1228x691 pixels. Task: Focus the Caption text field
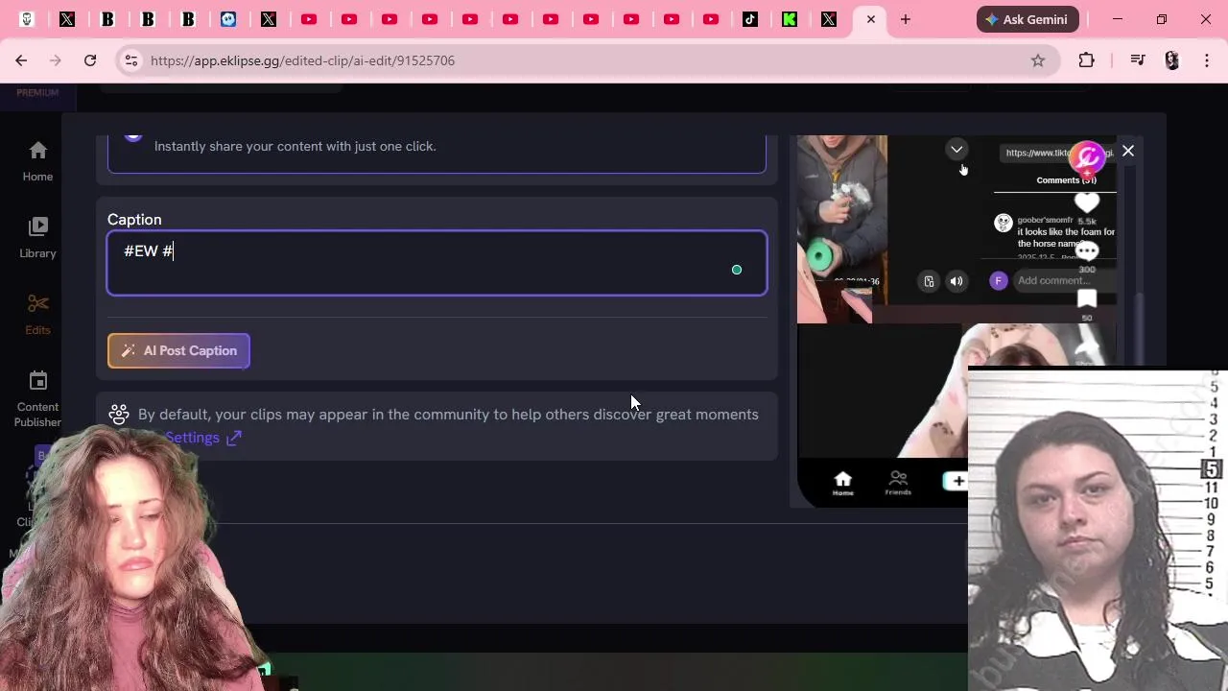pos(437,263)
